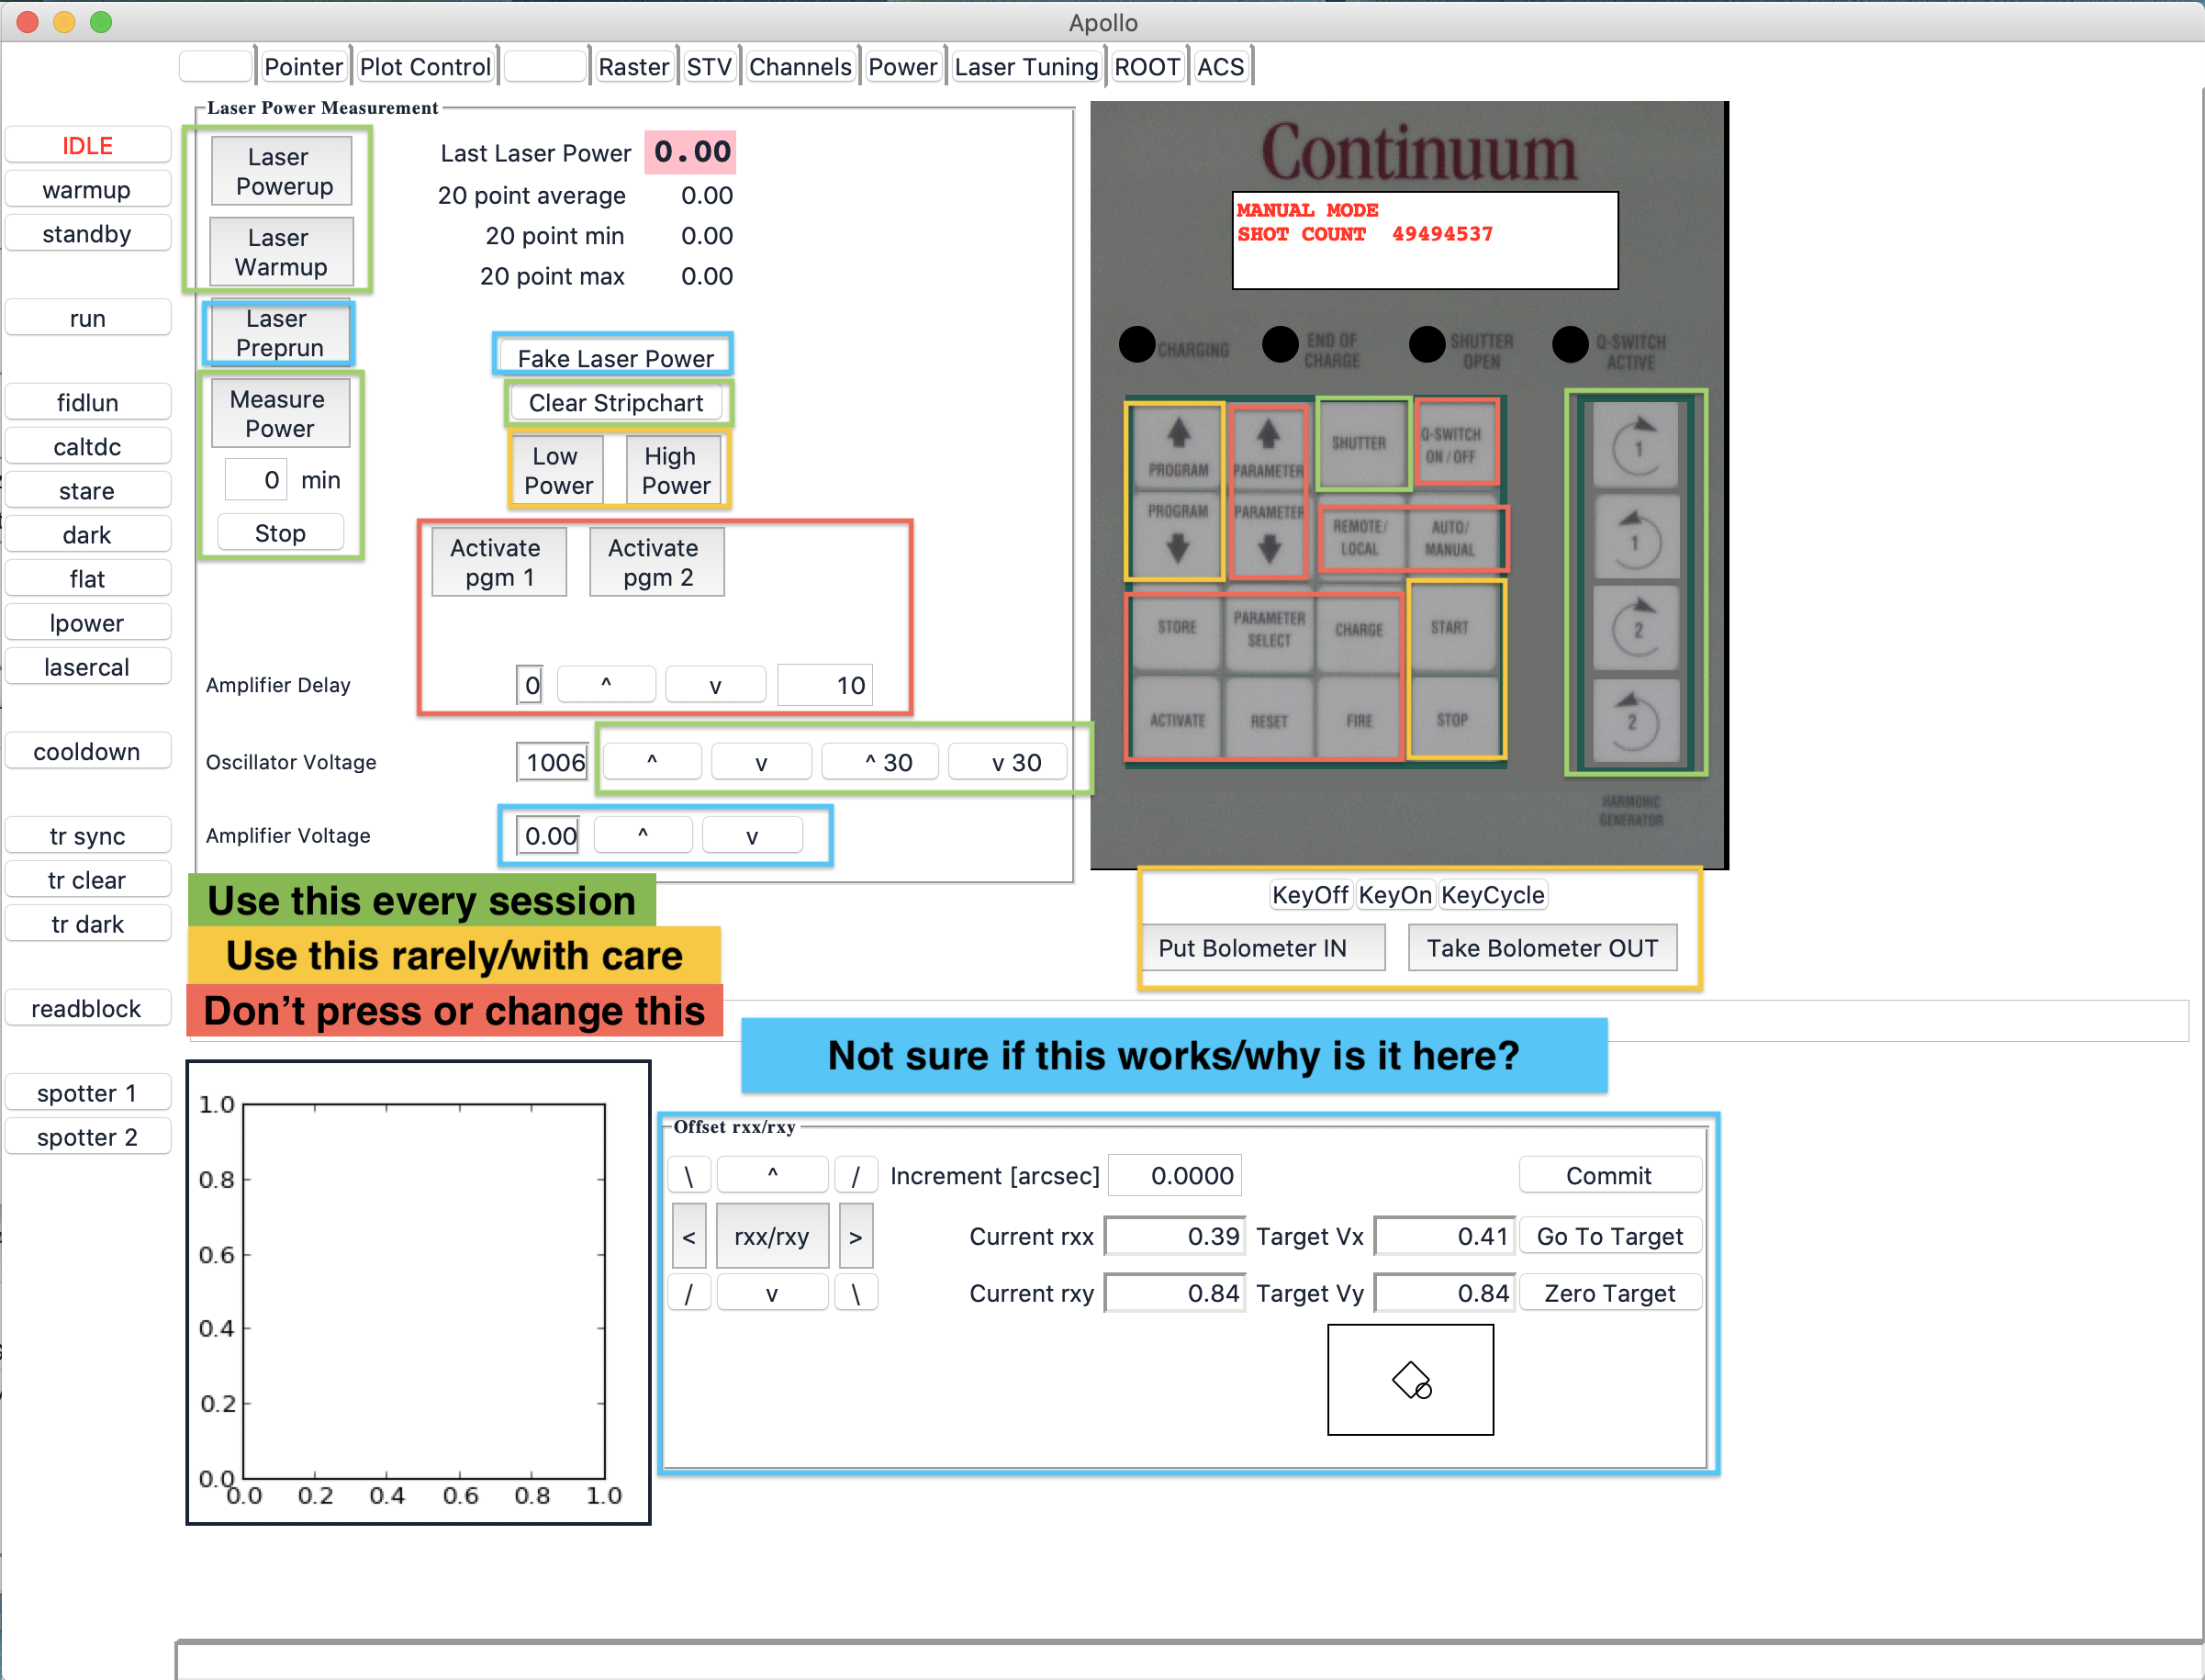Screen dimensions: 2205x1680
Task: Click the cooldown button
Action: pos(88,752)
